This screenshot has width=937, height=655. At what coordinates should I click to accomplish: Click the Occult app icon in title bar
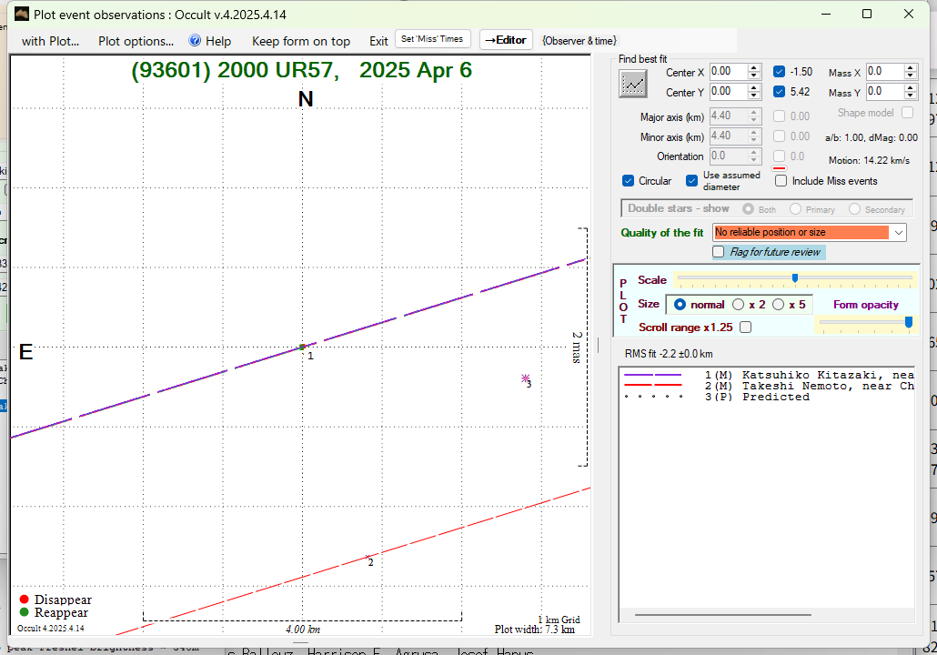tap(21, 14)
